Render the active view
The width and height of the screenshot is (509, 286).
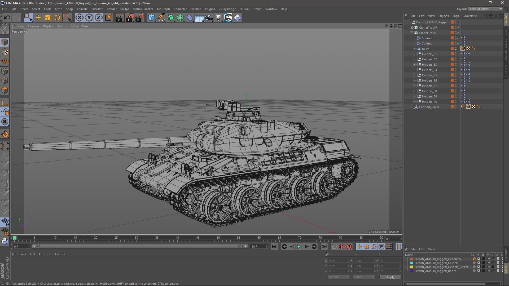[120, 18]
